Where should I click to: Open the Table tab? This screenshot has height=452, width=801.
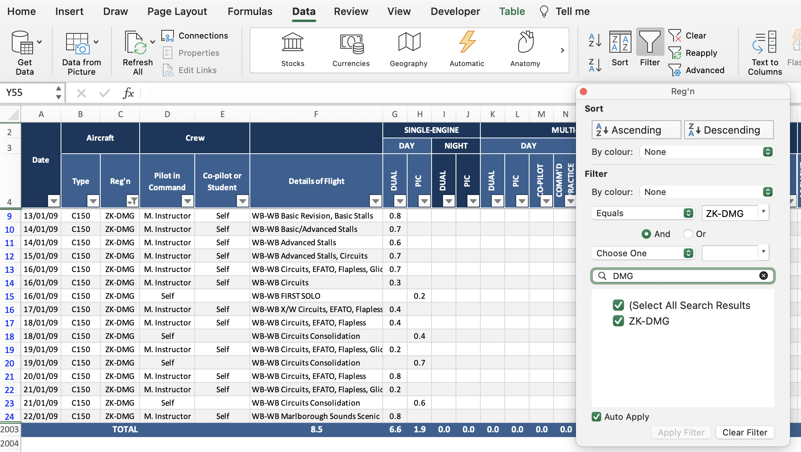tap(512, 11)
